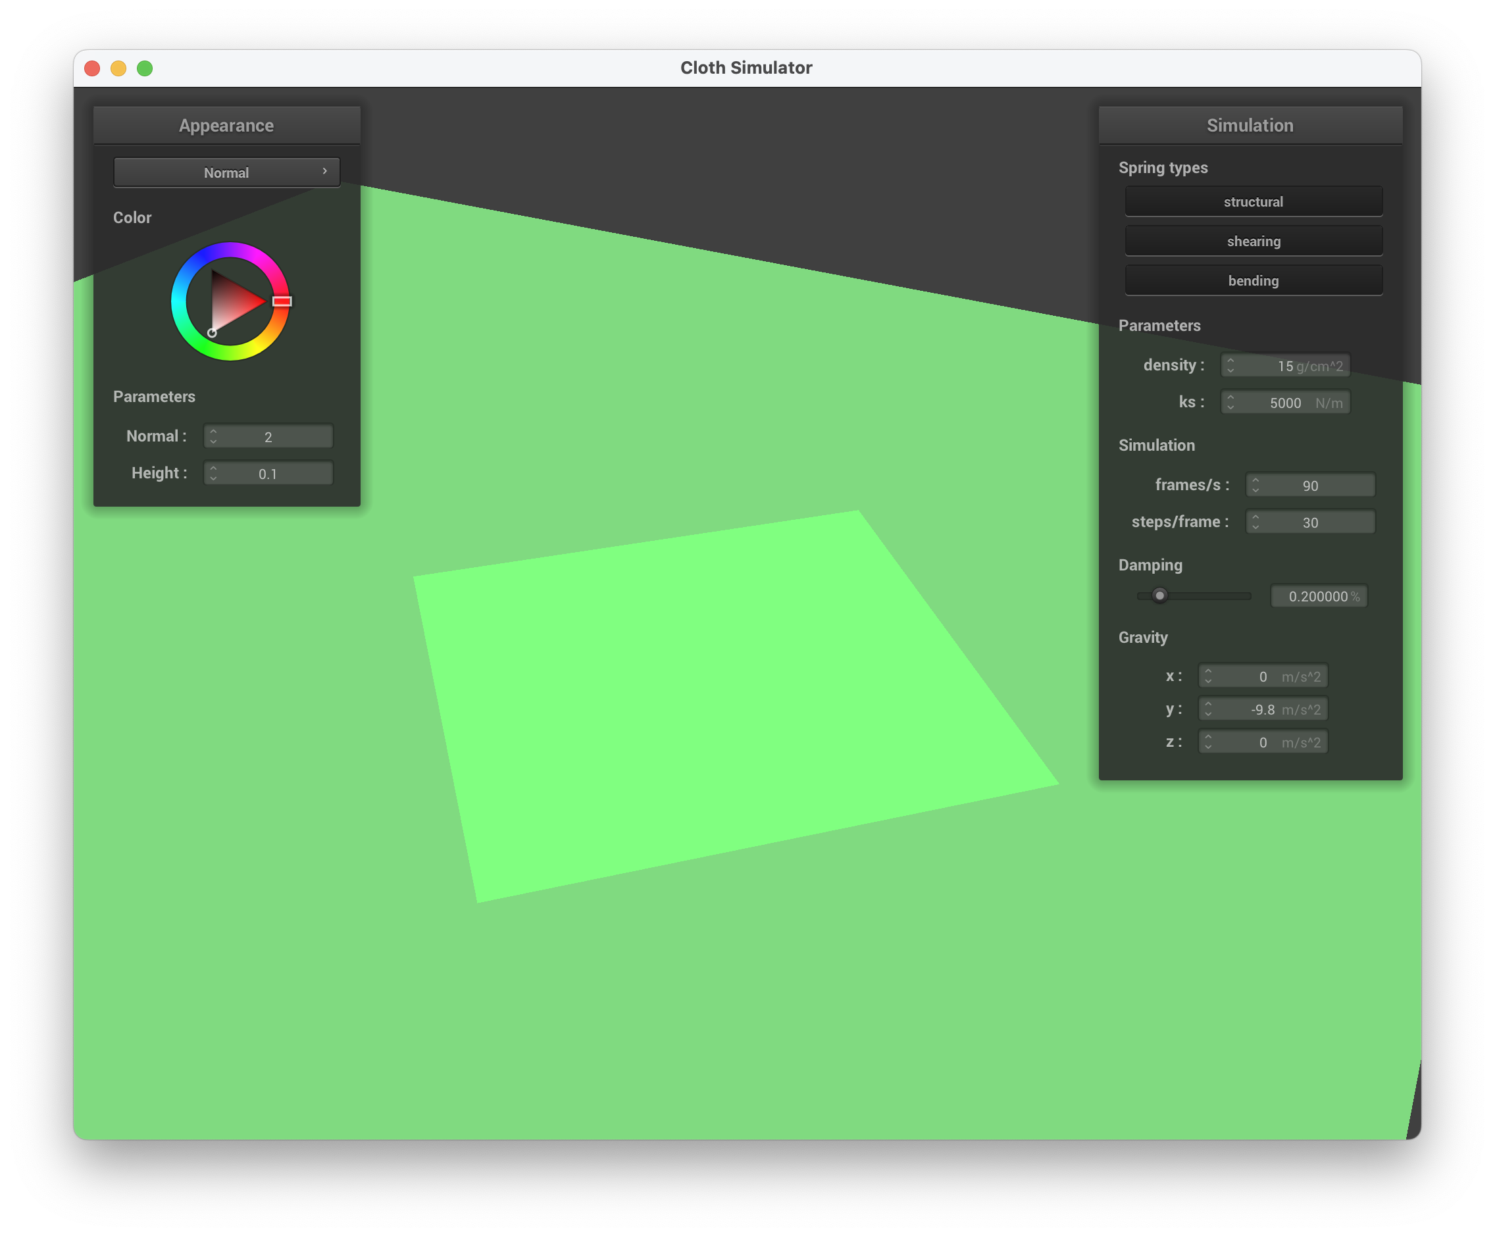Toggle the bending spring type button
Image resolution: width=1495 pixels, height=1237 pixels.
click(x=1253, y=280)
